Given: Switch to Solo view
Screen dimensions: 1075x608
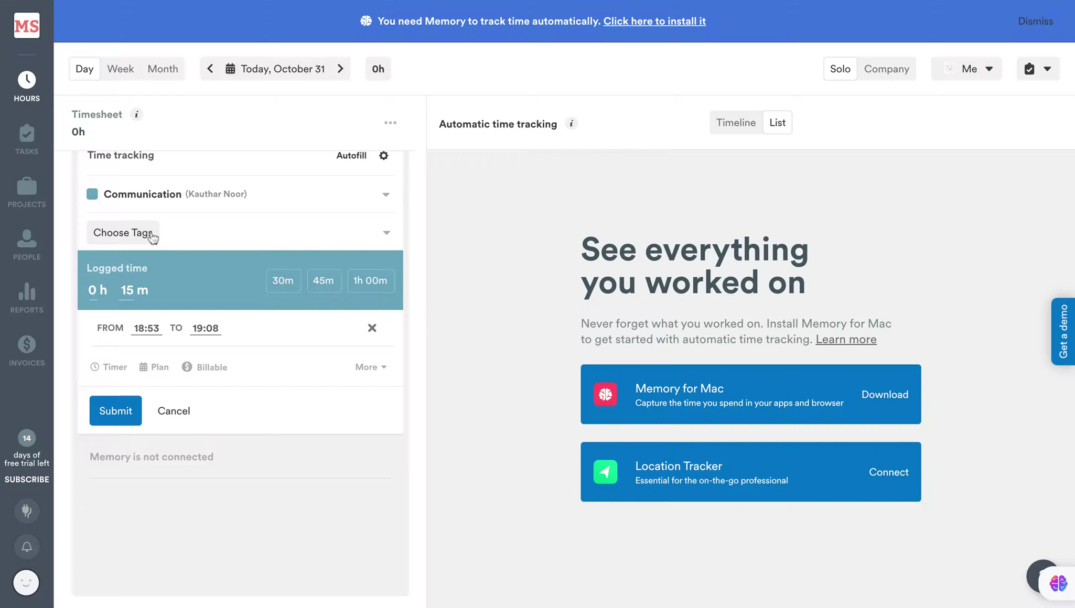Looking at the screenshot, I should tap(840, 69).
